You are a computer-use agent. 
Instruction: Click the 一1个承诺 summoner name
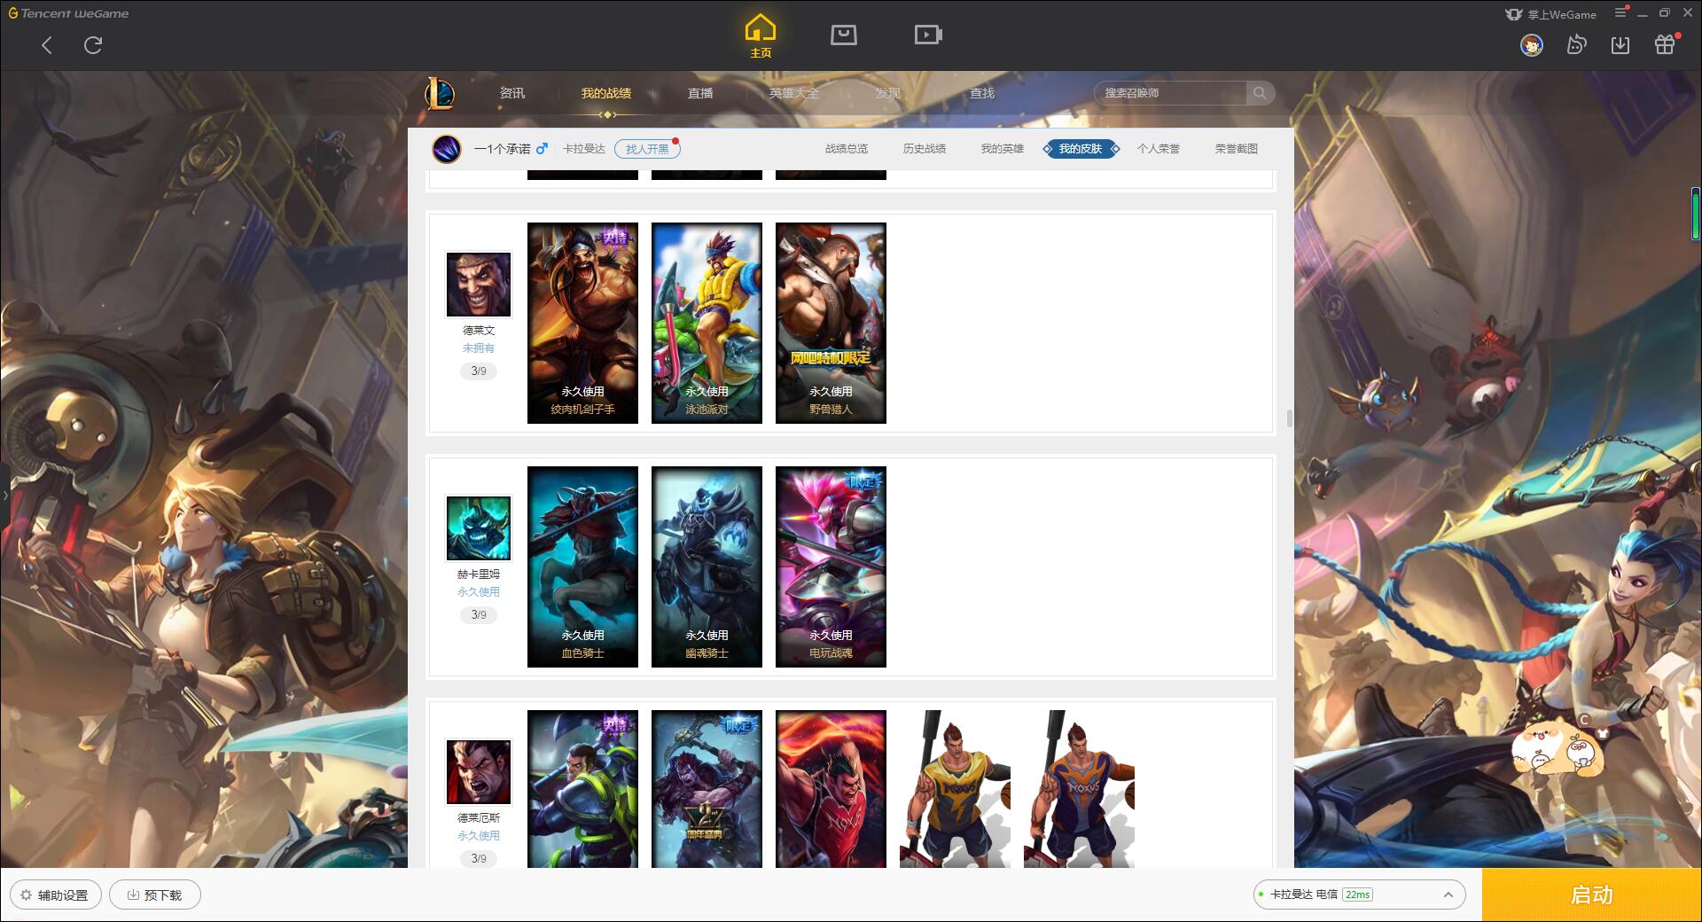point(502,149)
